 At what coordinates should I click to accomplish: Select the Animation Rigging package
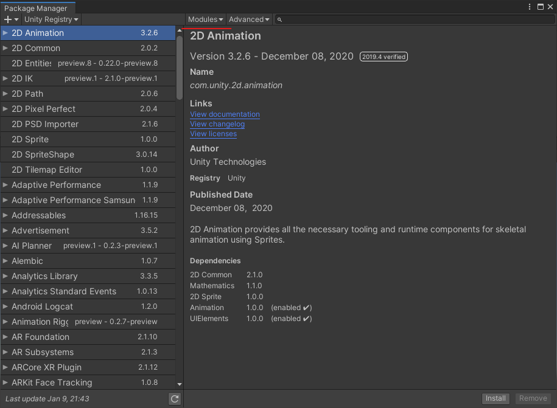[88, 322]
